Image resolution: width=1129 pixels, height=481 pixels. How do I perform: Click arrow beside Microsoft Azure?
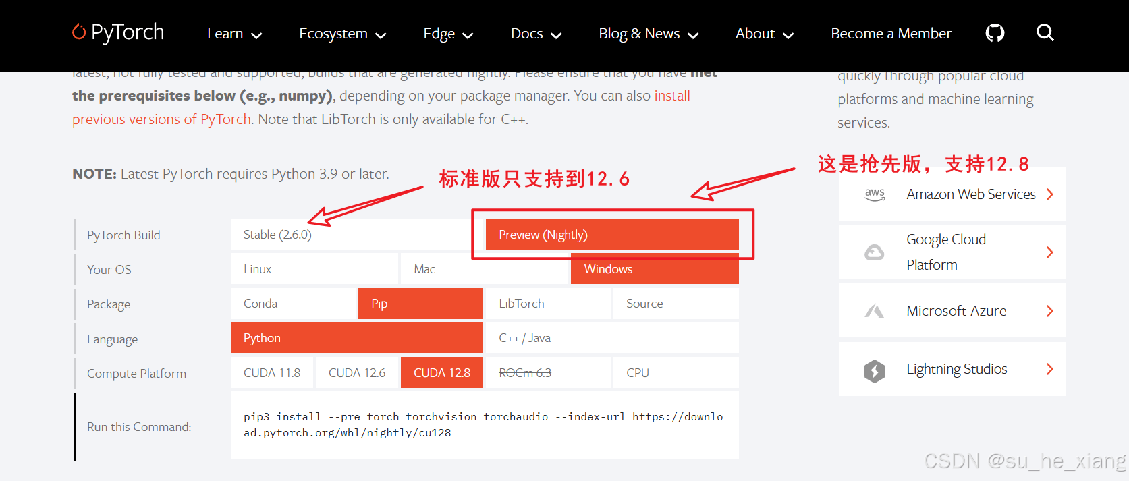click(1049, 311)
